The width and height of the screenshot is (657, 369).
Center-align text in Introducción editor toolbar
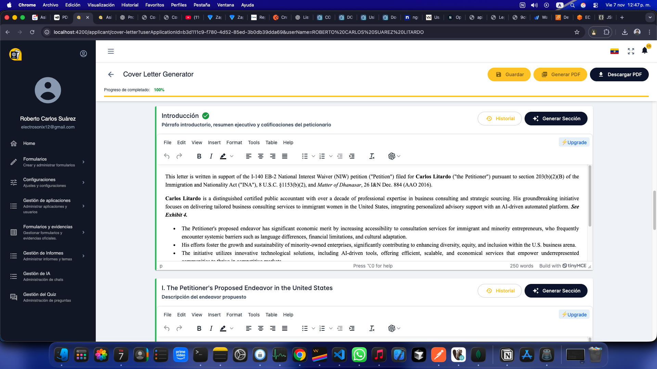(x=261, y=156)
